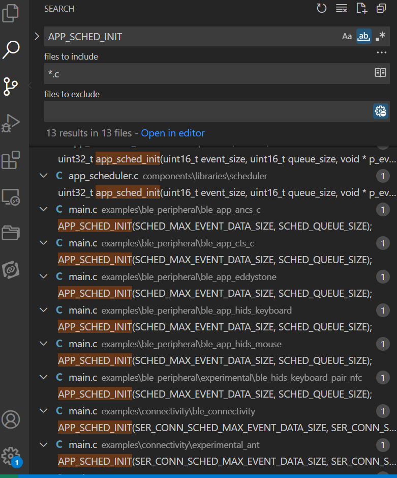Toggle Match Whole Word option
Screen dimensions: 397x478
tap(364, 37)
